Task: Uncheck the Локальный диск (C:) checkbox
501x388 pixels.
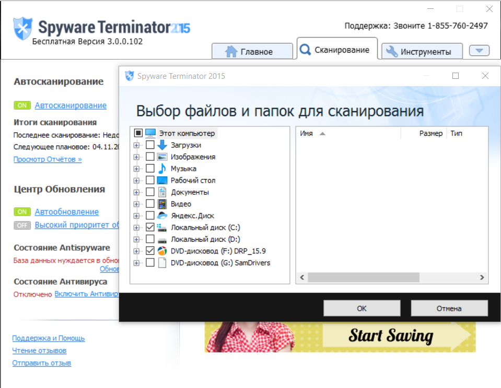Action: [150, 227]
